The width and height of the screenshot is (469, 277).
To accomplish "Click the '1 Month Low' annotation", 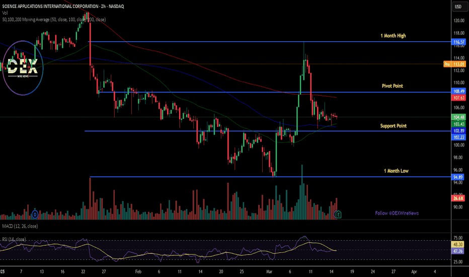I will (397, 171).
